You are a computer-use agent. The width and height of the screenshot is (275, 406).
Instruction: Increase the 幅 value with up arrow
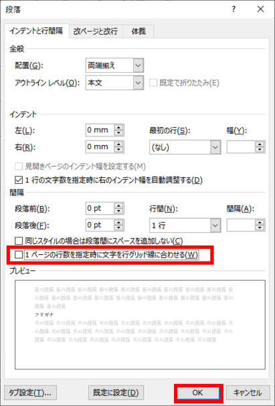pos(260,144)
